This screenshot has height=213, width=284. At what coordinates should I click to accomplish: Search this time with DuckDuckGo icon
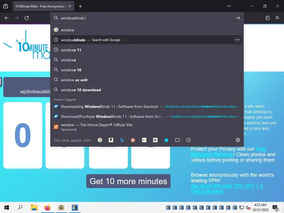point(133,140)
